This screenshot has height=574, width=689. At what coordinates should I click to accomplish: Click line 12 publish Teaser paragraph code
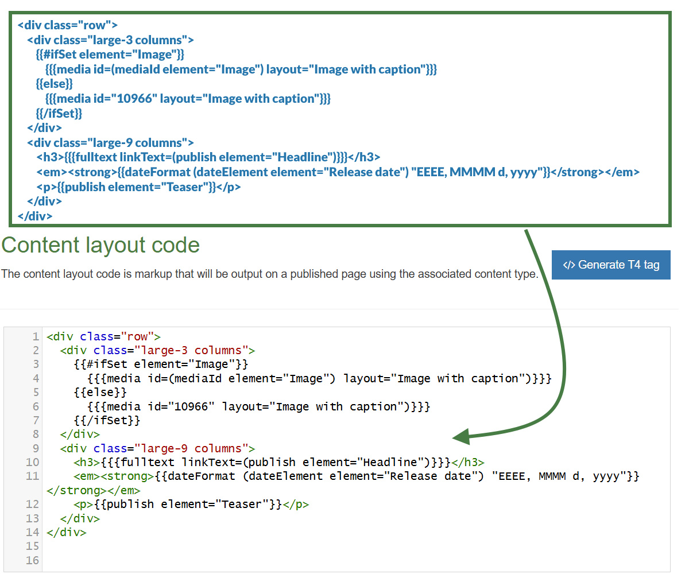tap(191, 504)
